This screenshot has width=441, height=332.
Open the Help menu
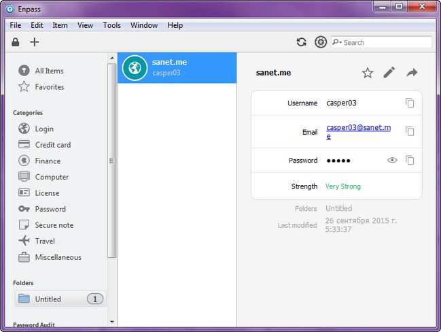(175, 25)
